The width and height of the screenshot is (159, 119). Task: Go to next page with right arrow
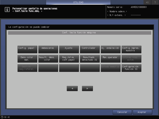tap(87, 88)
